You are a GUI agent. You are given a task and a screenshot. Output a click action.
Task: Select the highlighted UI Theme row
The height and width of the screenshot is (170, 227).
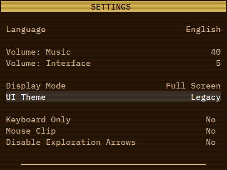coord(113,97)
